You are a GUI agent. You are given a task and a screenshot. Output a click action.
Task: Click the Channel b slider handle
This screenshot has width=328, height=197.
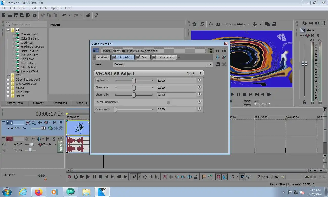(134, 95)
